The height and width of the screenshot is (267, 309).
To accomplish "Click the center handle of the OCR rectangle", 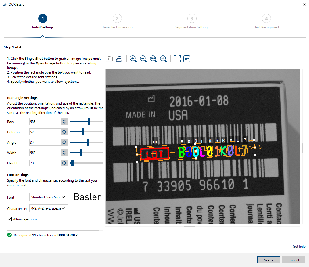I will [x=195, y=151].
